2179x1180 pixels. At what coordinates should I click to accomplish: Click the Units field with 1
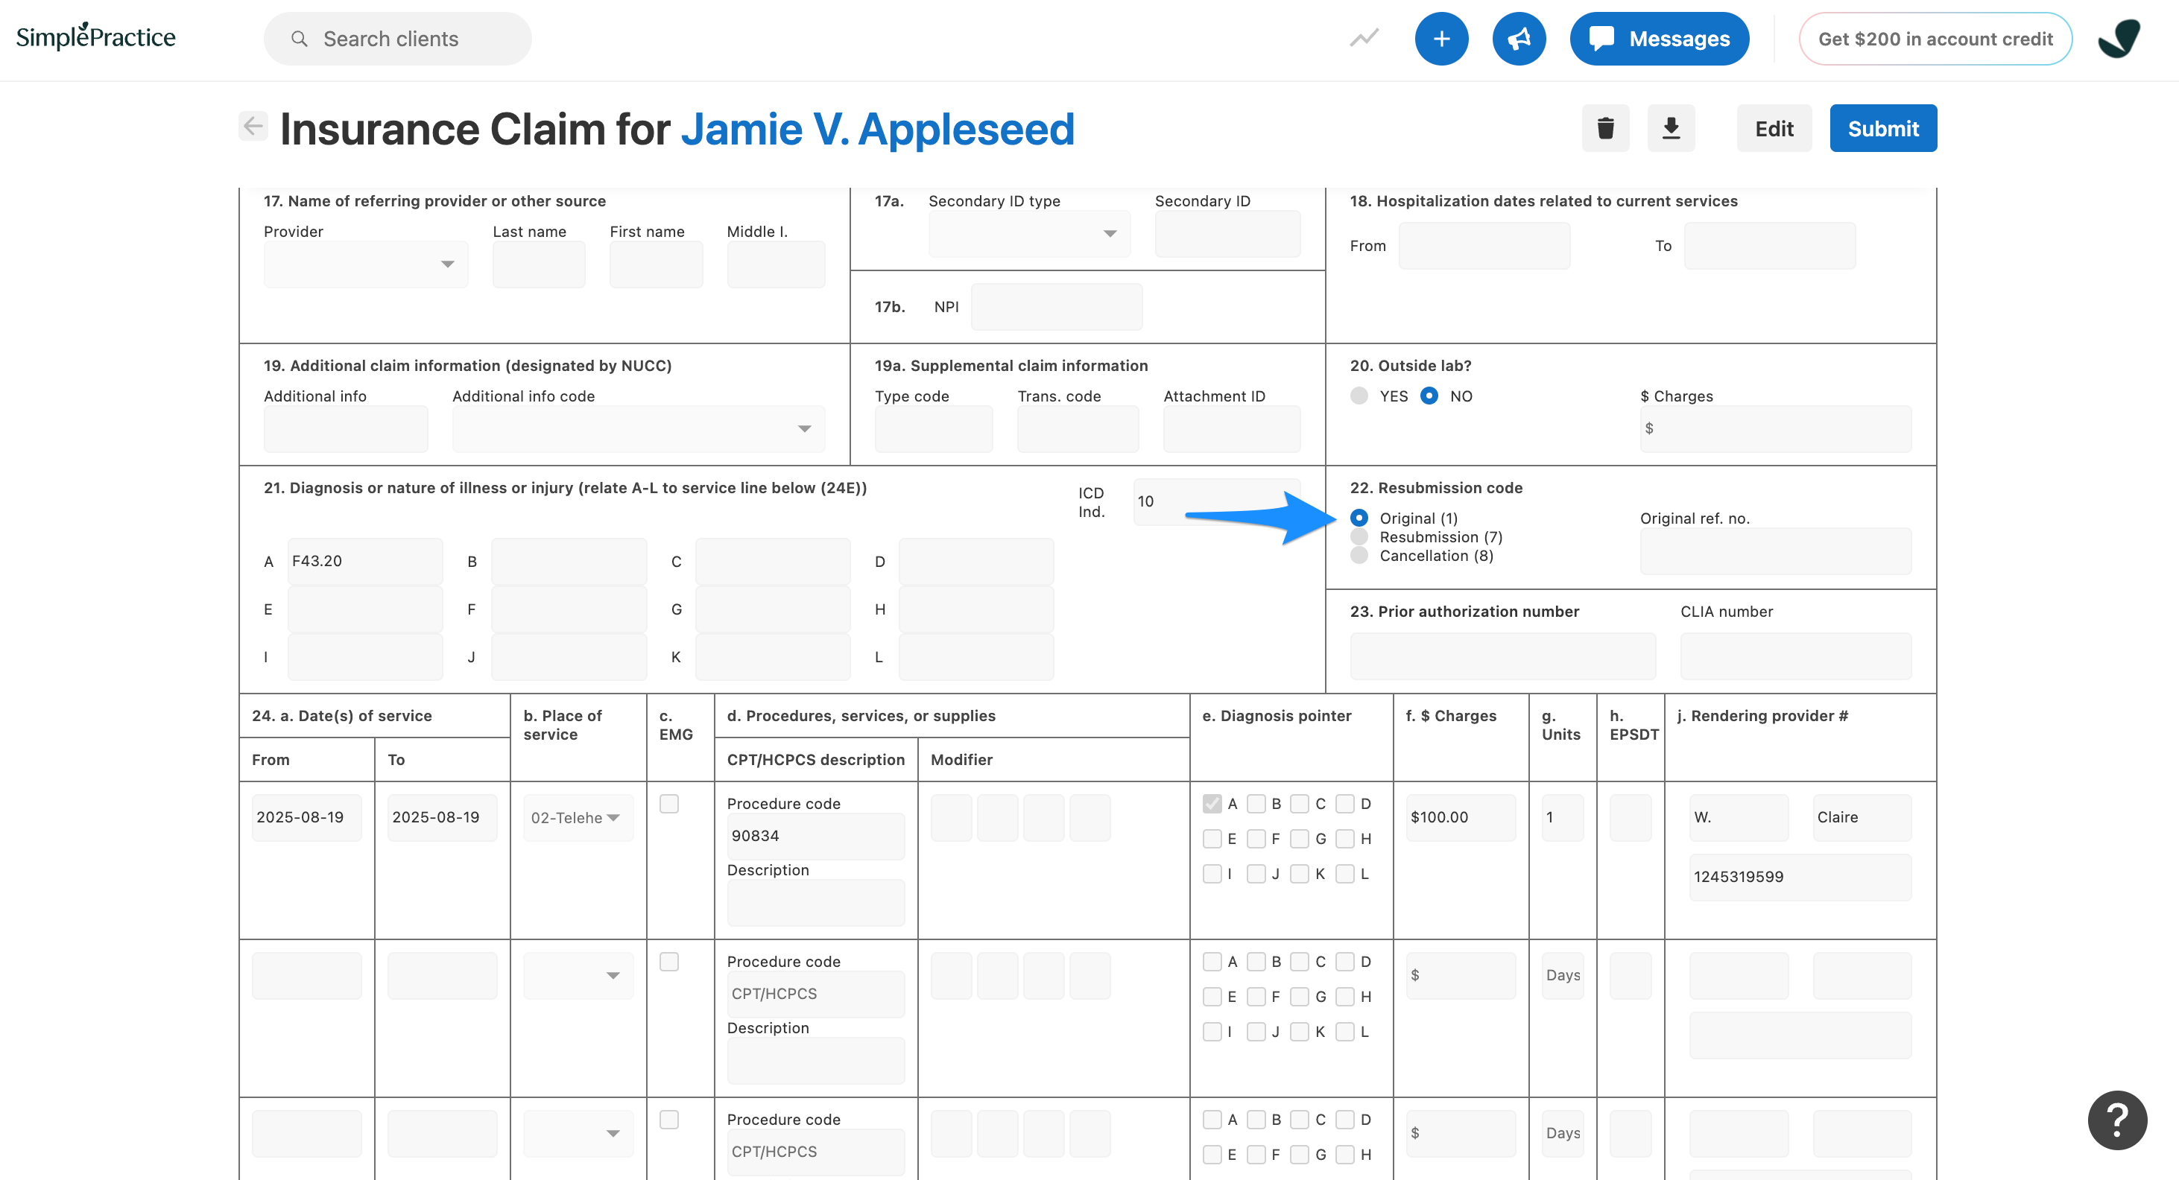pyautogui.click(x=1563, y=818)
